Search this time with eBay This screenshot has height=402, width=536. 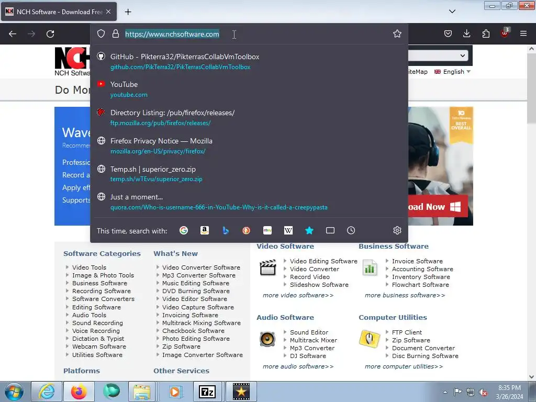pos(267,230)
